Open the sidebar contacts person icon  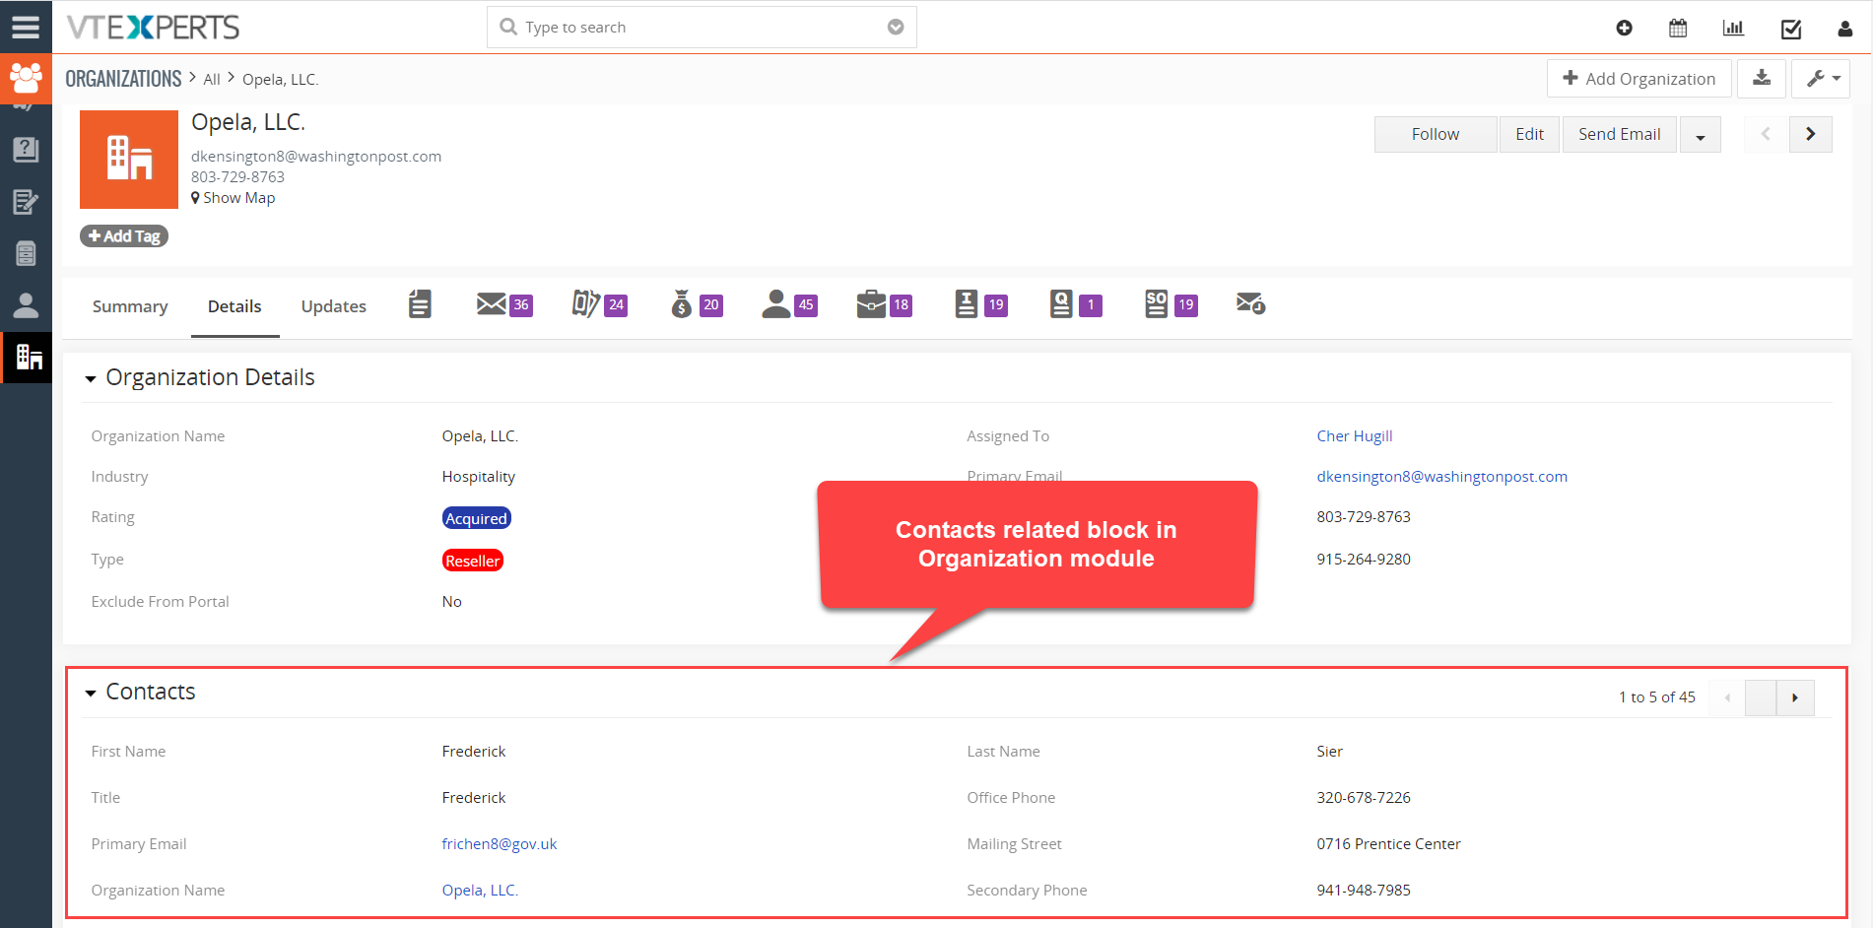coord(26,305)
